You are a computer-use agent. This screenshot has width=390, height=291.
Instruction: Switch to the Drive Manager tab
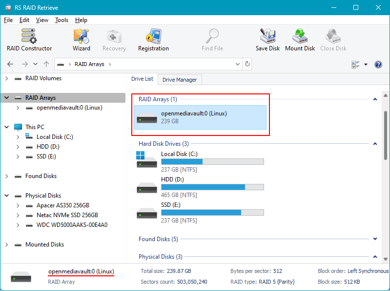[180, 80]
